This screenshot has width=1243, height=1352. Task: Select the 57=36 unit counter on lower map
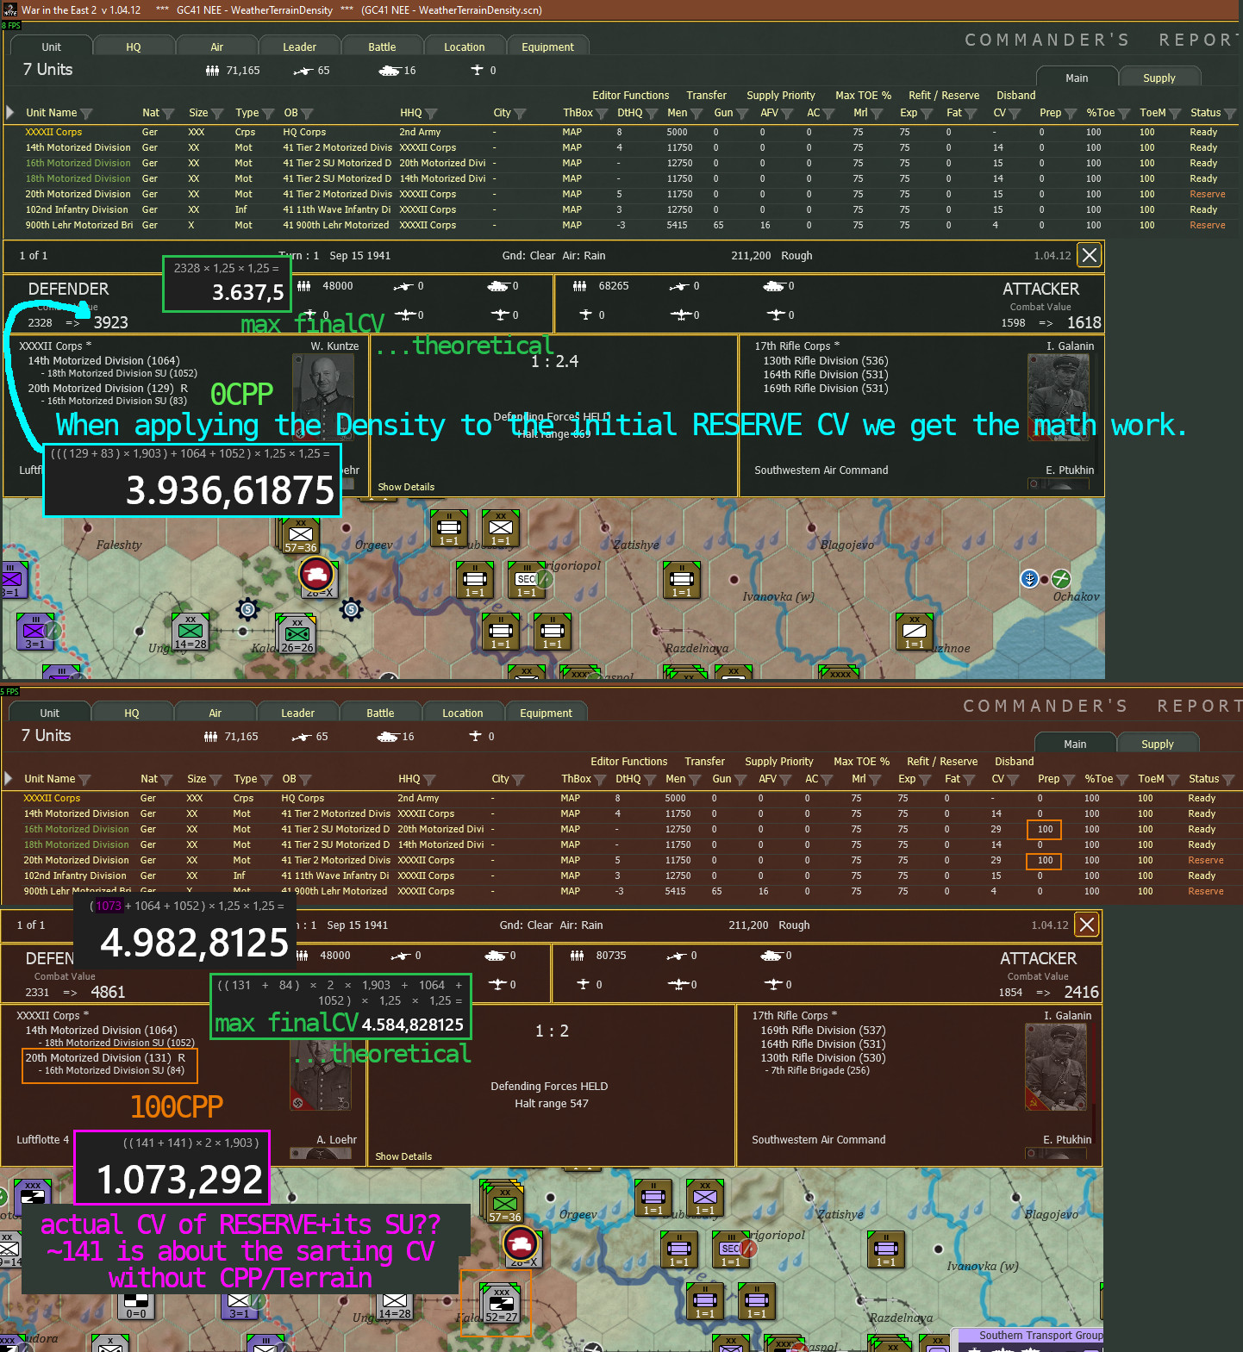click(505, 1204)
